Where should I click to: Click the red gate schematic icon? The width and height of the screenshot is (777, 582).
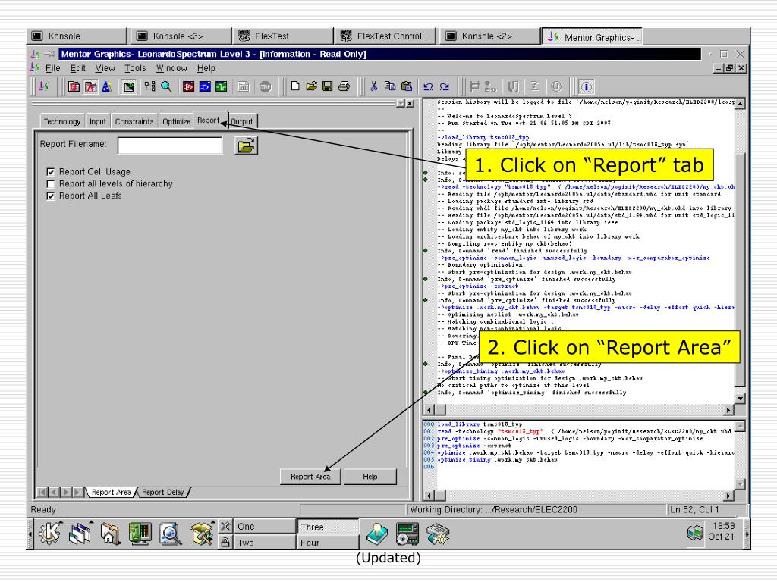coord(188,87)
